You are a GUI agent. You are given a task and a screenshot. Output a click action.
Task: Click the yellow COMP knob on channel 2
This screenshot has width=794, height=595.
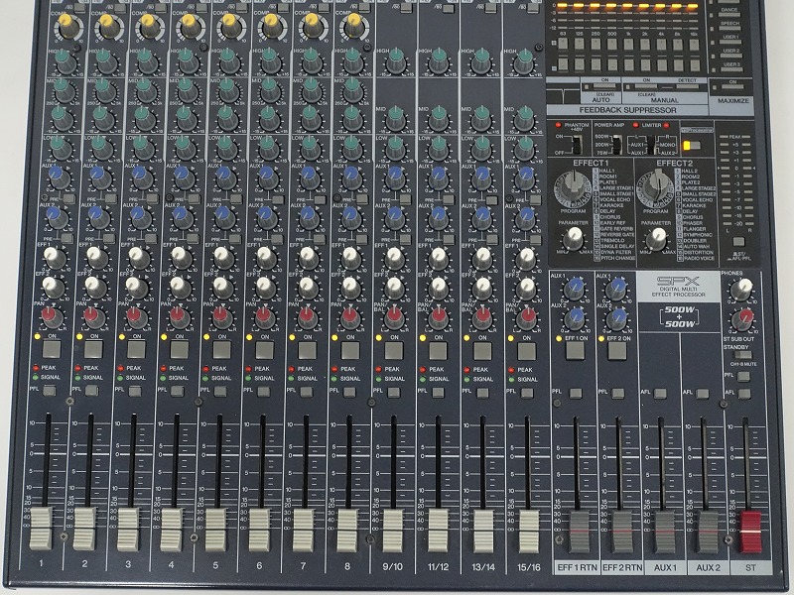point(105,23)
